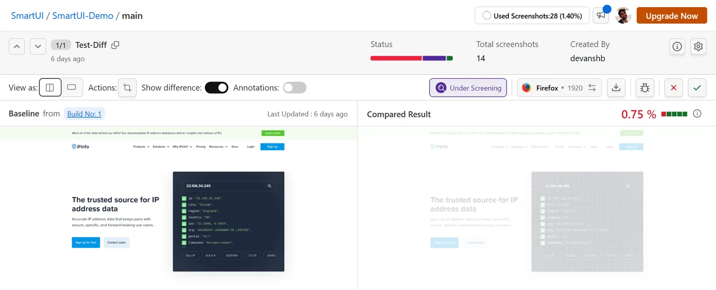The width and height of the screenshot is (716, 290).
Task: Select side-by-side view mode
Action: click(50, 88)
